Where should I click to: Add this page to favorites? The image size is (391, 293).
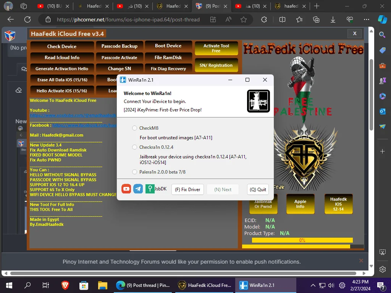click(244, 19)
